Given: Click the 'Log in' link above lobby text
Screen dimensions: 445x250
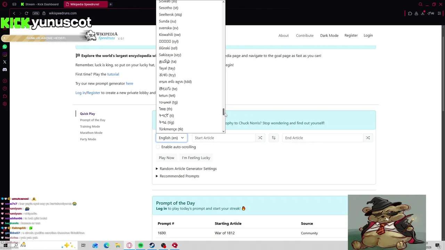Looking at the screenshot, I should click(x=80, y=93).
